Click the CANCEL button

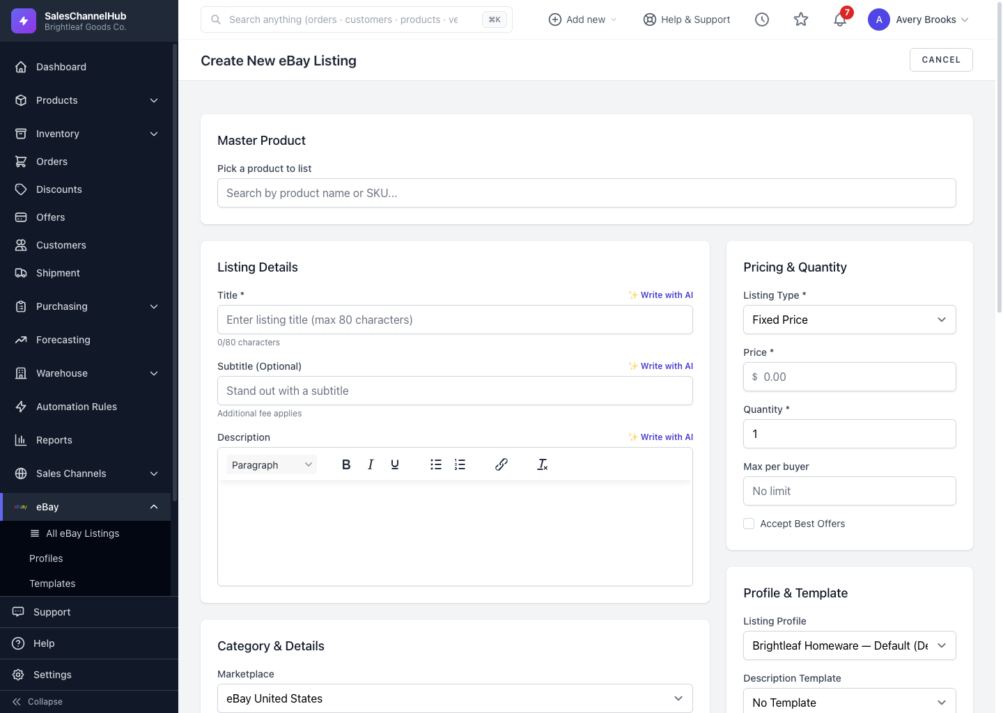[941, 60]
